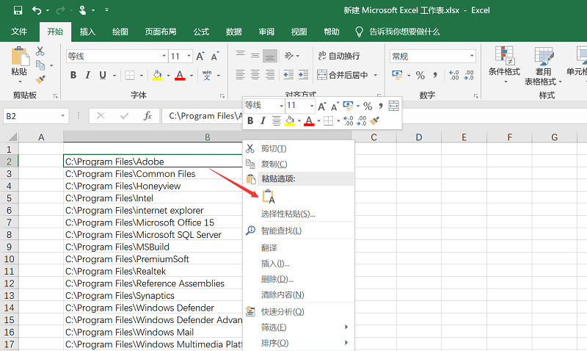Screen dimensions: 587x351
Task: Switch to the 公式 ribbon tab
Action: pos(201,32)
